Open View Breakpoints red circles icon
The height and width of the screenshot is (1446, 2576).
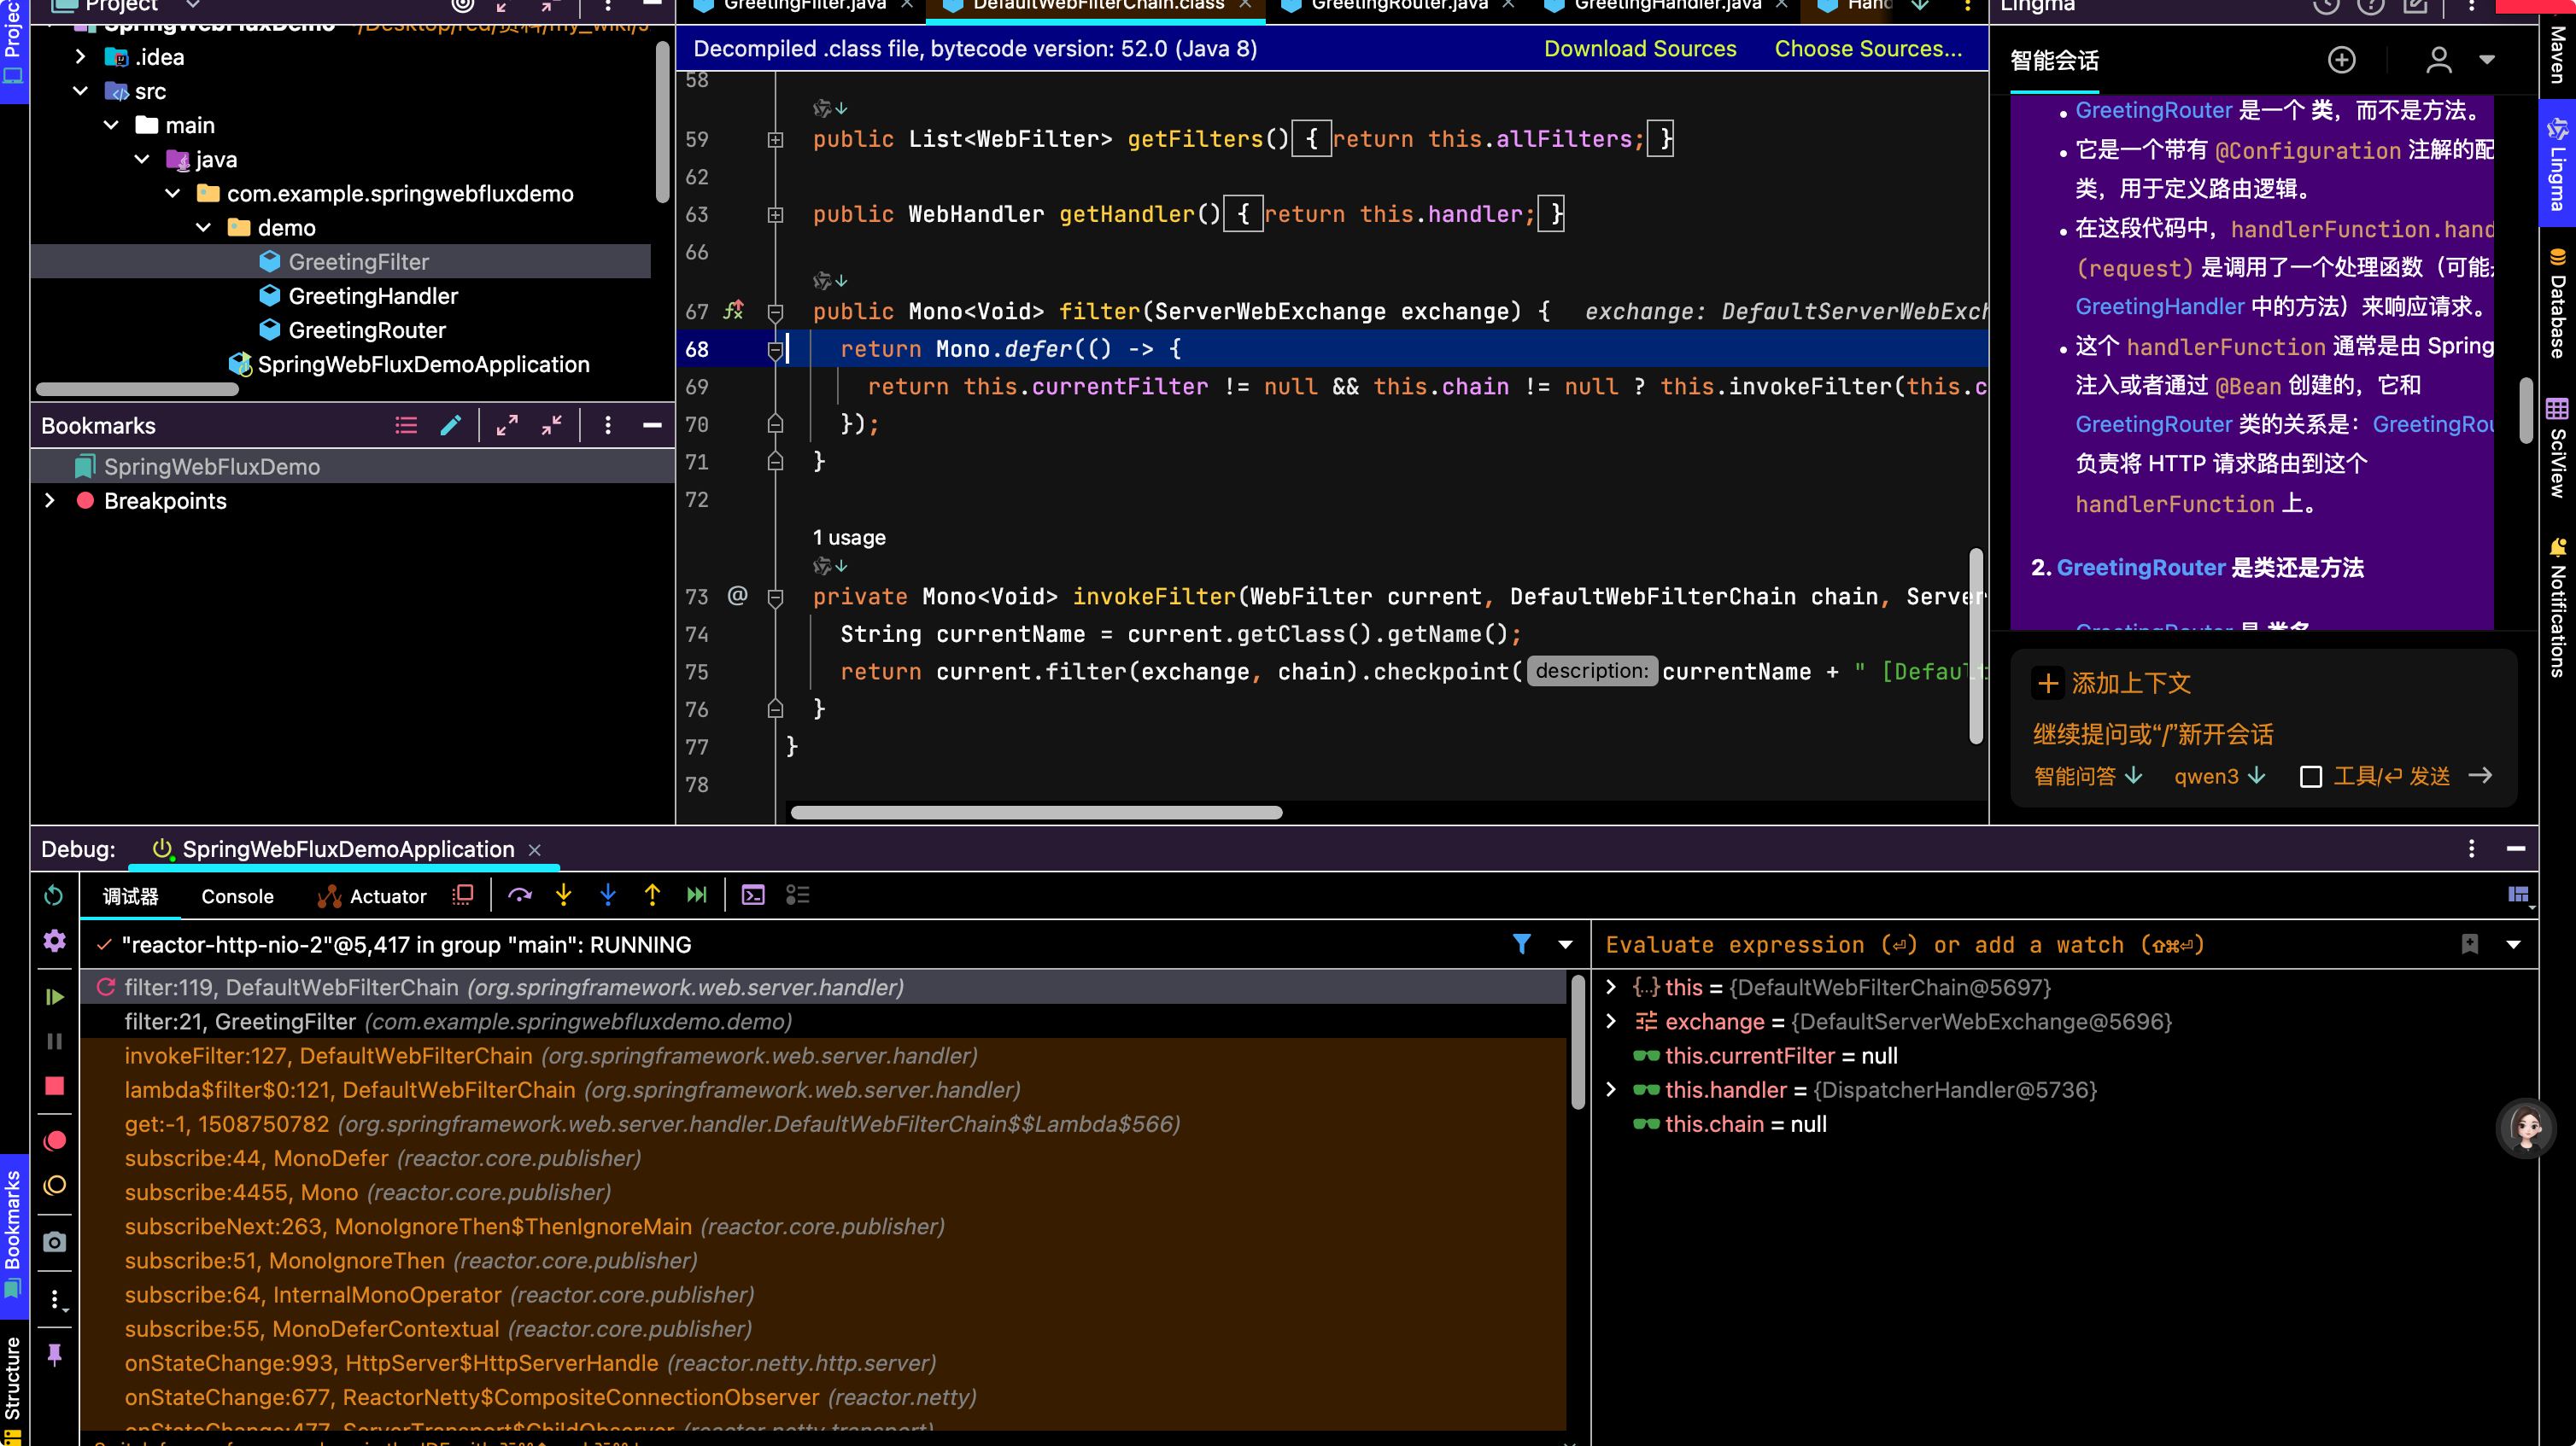click(55, 1141)
